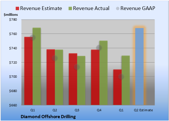Viewport: 169px width, 121px height.
Task: Click the $700 axis value
Action: pos(13,77)
